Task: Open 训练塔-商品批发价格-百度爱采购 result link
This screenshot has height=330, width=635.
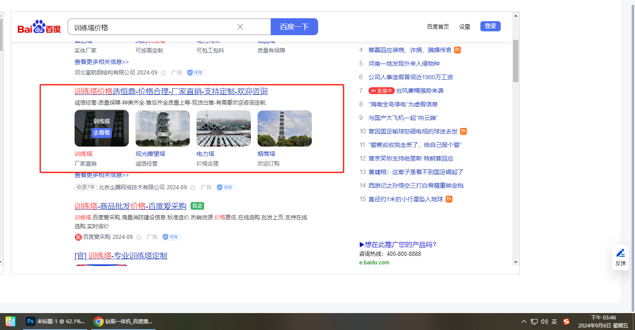Action: pos(130,206)
